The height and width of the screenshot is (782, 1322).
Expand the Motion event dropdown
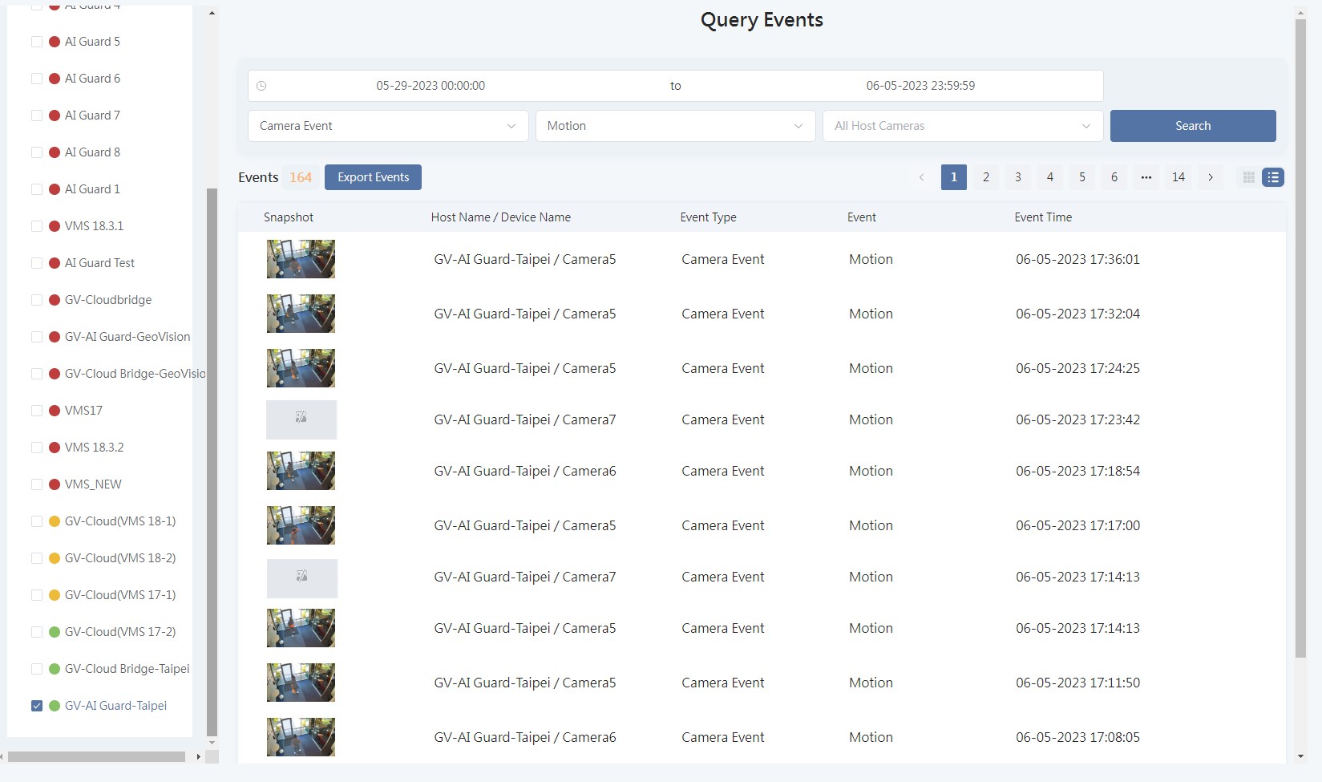coord(675,126)
